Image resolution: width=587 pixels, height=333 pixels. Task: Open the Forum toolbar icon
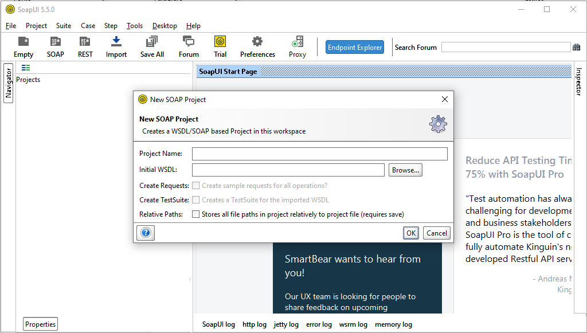click(189, 47)
